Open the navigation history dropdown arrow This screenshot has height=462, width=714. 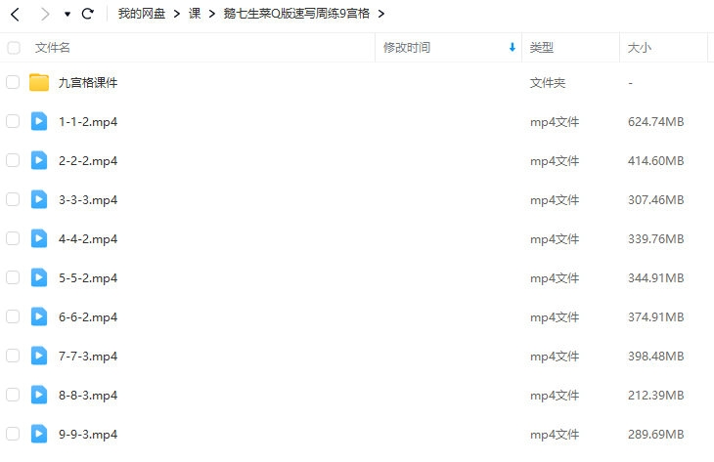[x=67, y=14]
